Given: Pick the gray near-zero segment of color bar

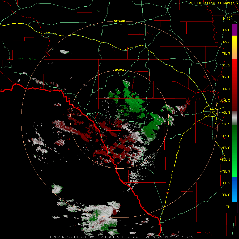Looking at the screenshot, I should point(234,118).
